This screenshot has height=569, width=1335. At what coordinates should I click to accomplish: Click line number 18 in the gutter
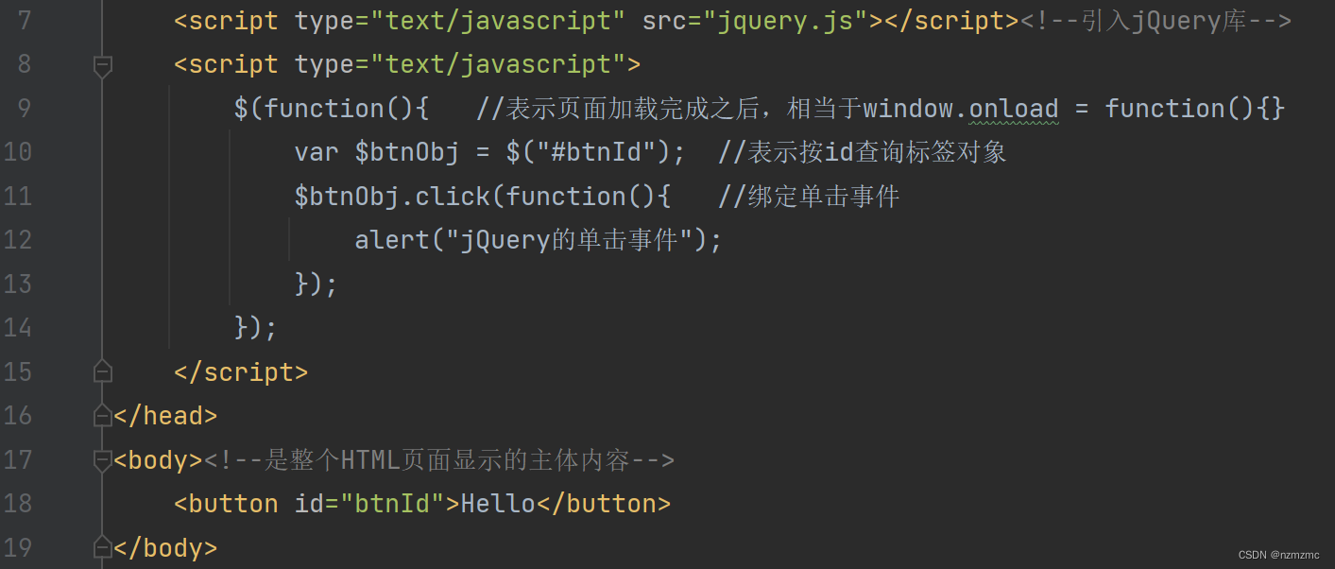18,504
